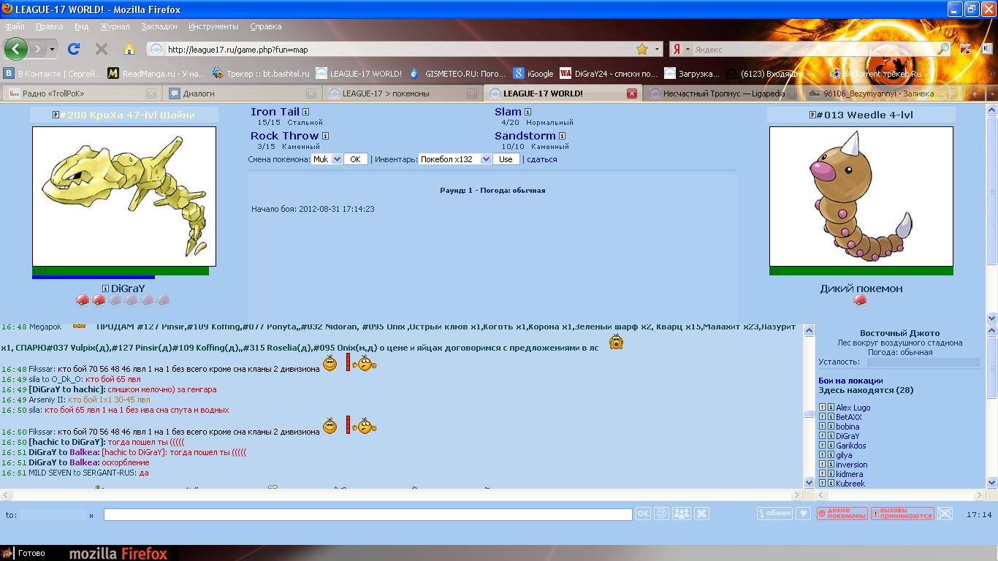Click info 'i' icon beside kidmera
Image resolution: width=998 pixels, height=561 pixels.
point(831,474)
